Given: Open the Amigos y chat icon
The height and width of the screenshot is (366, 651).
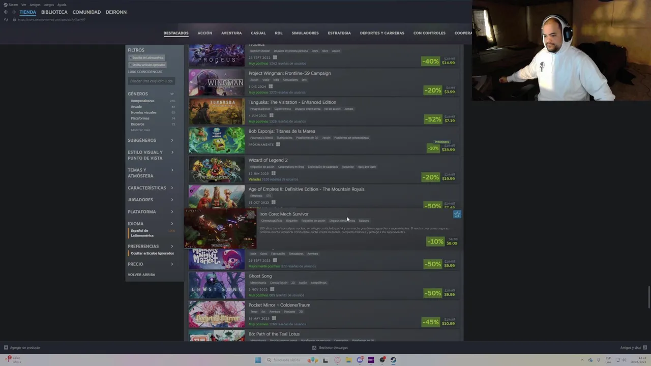Looking at the screenshot, I should (x=644, y=348).
